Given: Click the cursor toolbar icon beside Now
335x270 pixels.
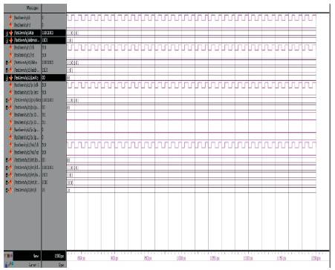Looking at the screenshot, I should (x=8, y=255).
